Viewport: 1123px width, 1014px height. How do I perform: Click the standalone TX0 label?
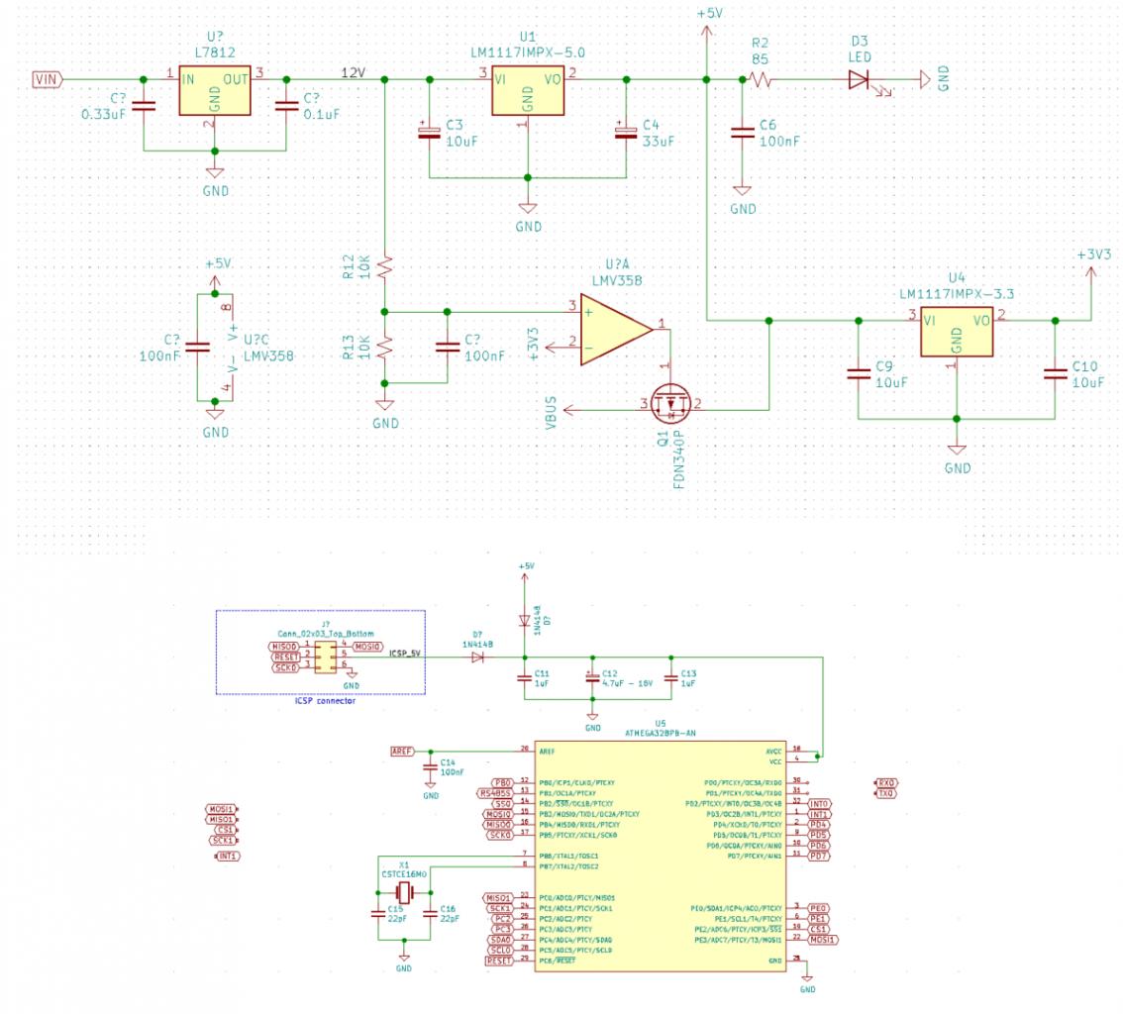tap(886, 793)
